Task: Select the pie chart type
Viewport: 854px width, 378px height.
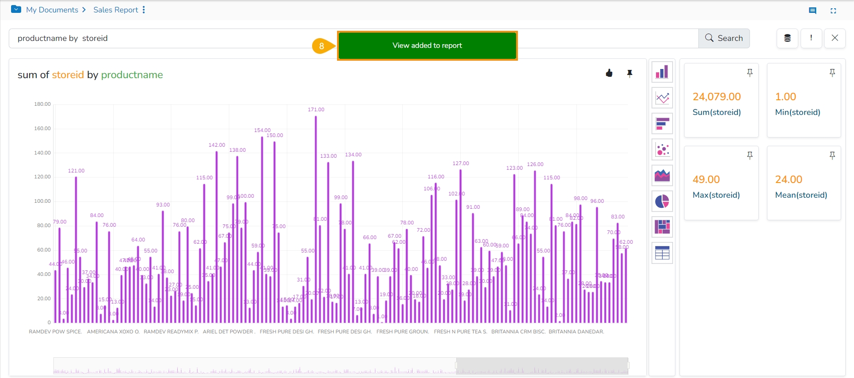Action: (x=662, y=201)
